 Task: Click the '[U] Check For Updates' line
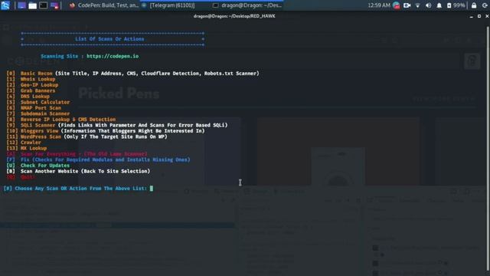coord(38,166)
